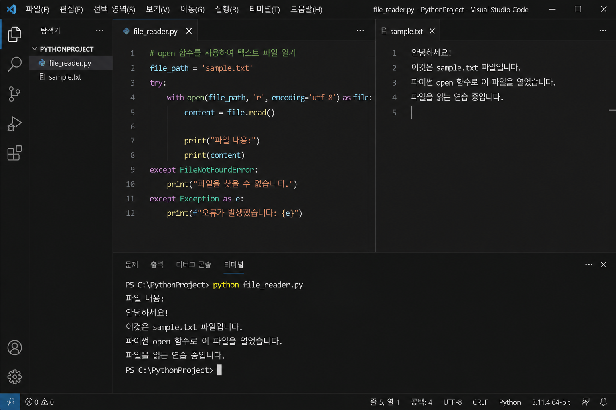Switch to the file_reader.py editor tab
This screenshot has height=410, width=616.
(155, 31)
